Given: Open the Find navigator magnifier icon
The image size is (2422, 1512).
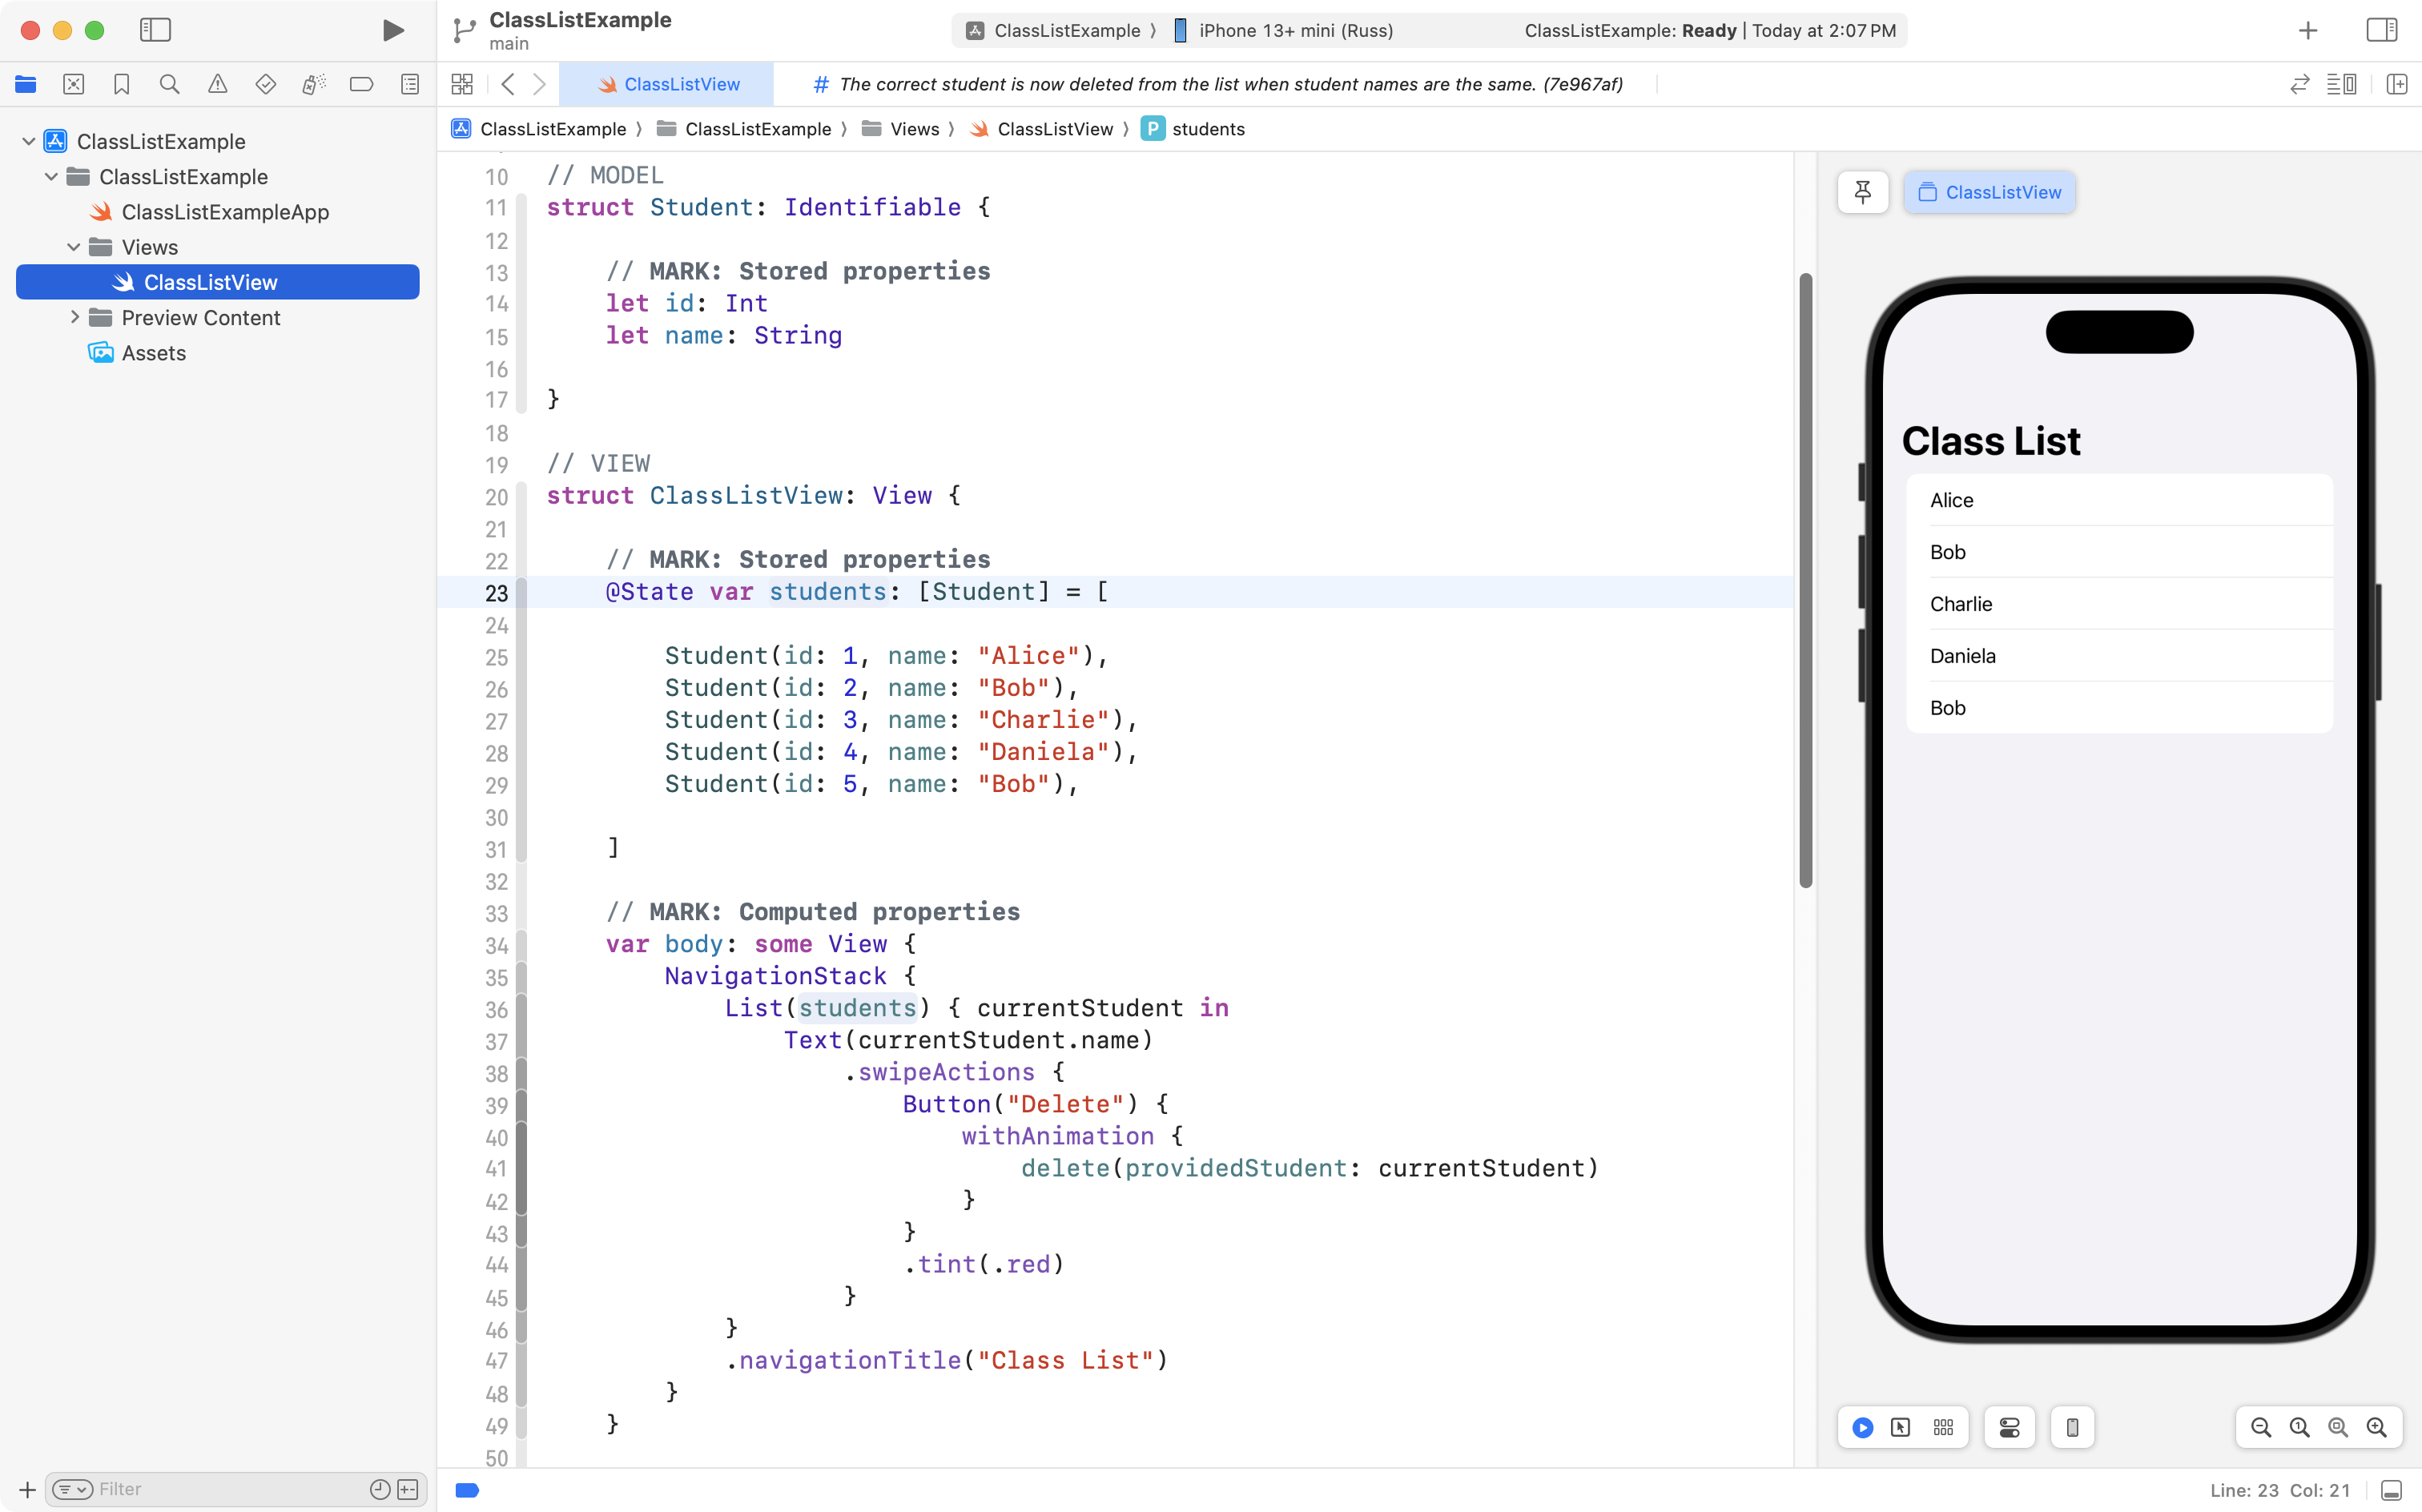Looking at the screenshot, I should 169,85.
